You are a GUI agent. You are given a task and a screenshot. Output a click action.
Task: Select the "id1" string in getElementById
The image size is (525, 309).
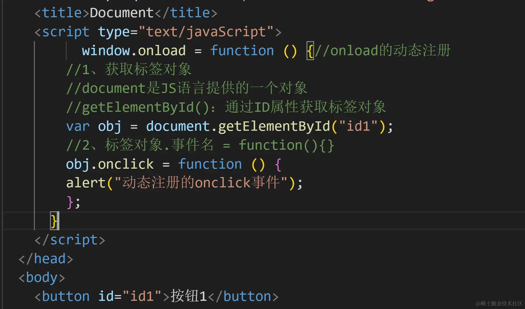point(358,126)
